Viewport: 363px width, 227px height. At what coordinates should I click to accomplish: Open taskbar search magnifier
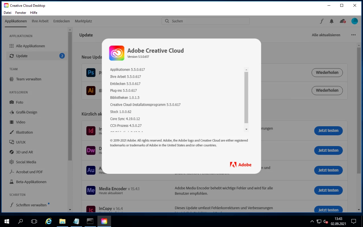[x=20, y=221]
